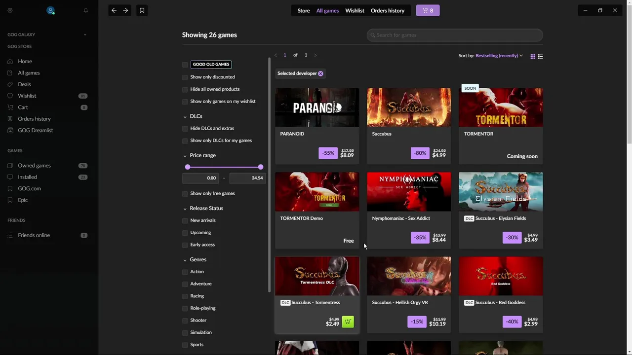This screenshot has height=355, width=632.
Task: Enable Show only discounted
Action: (185, 77)
